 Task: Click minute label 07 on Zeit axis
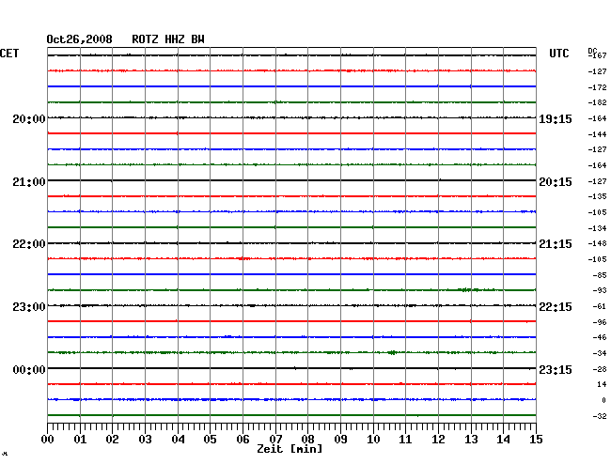(x=275, y=440)
